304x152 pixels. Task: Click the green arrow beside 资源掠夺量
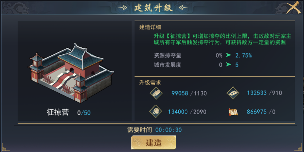point(229,55)
